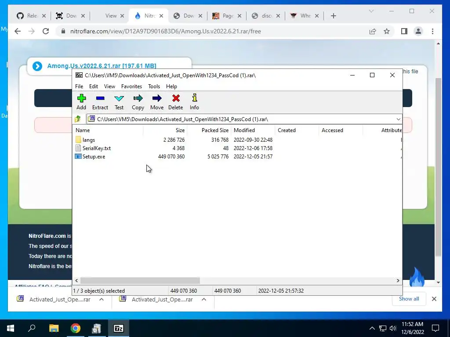This screenshot has width=450, height=337.
Task: Click Show all downloads
Action: click(409, 298)
